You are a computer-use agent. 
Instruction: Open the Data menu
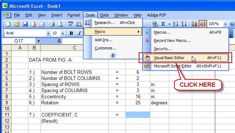pyautogui.click(x=104, y=15)
